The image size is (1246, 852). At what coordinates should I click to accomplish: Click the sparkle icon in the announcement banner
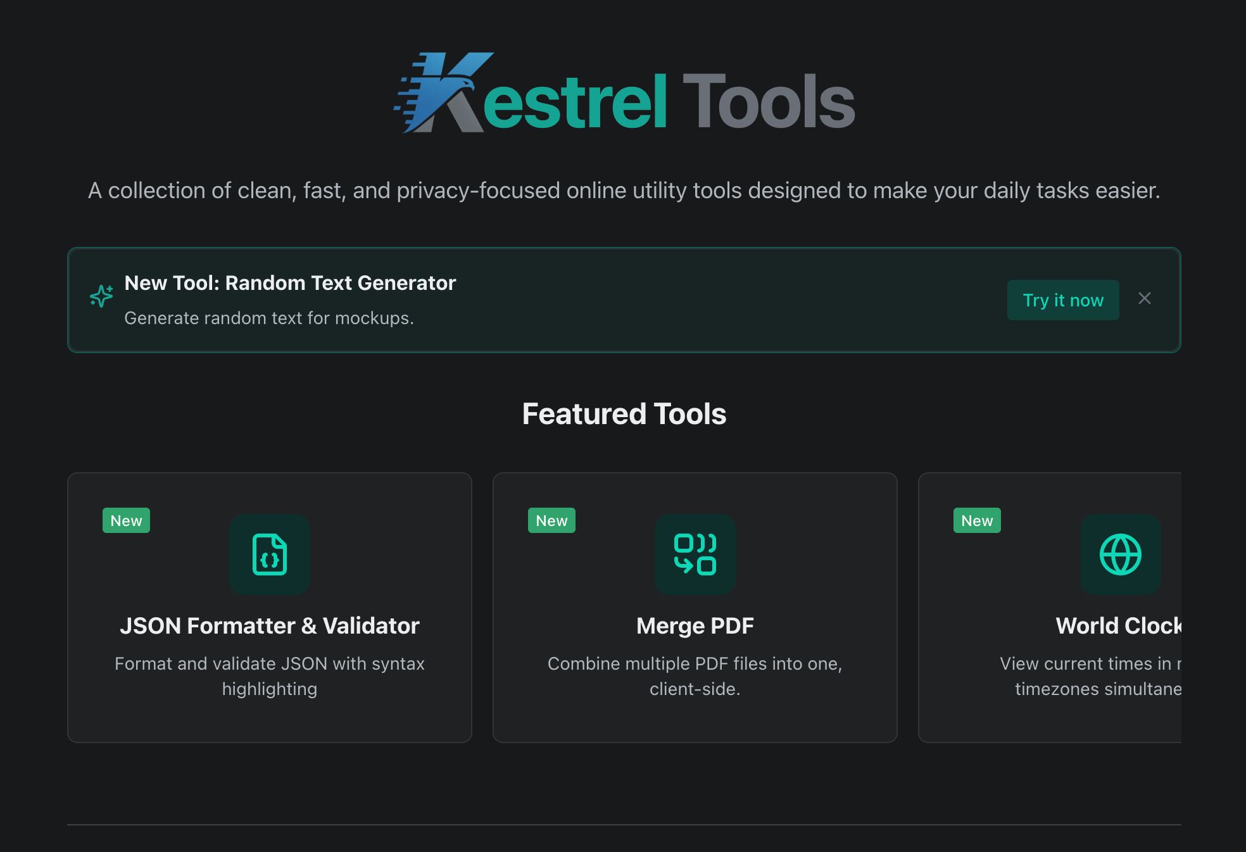pyautogui.click(x=101, y=296)
